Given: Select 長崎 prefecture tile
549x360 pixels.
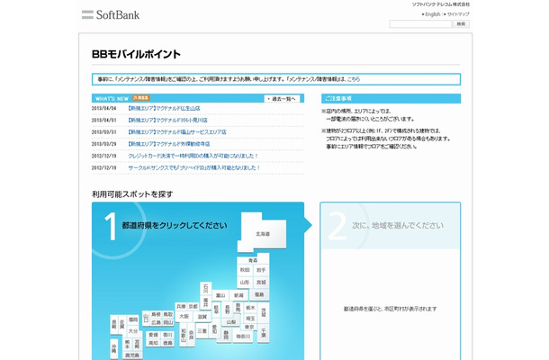Looking at the screenshot, I should tap(114, 325).
